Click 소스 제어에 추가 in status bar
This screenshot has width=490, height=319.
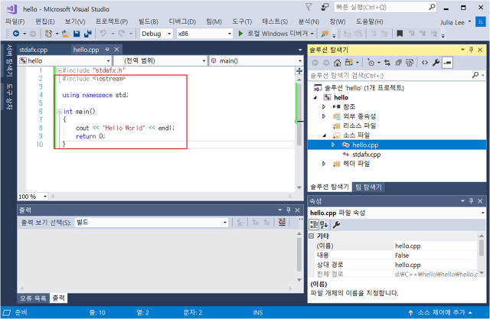[x=440, y=312]
